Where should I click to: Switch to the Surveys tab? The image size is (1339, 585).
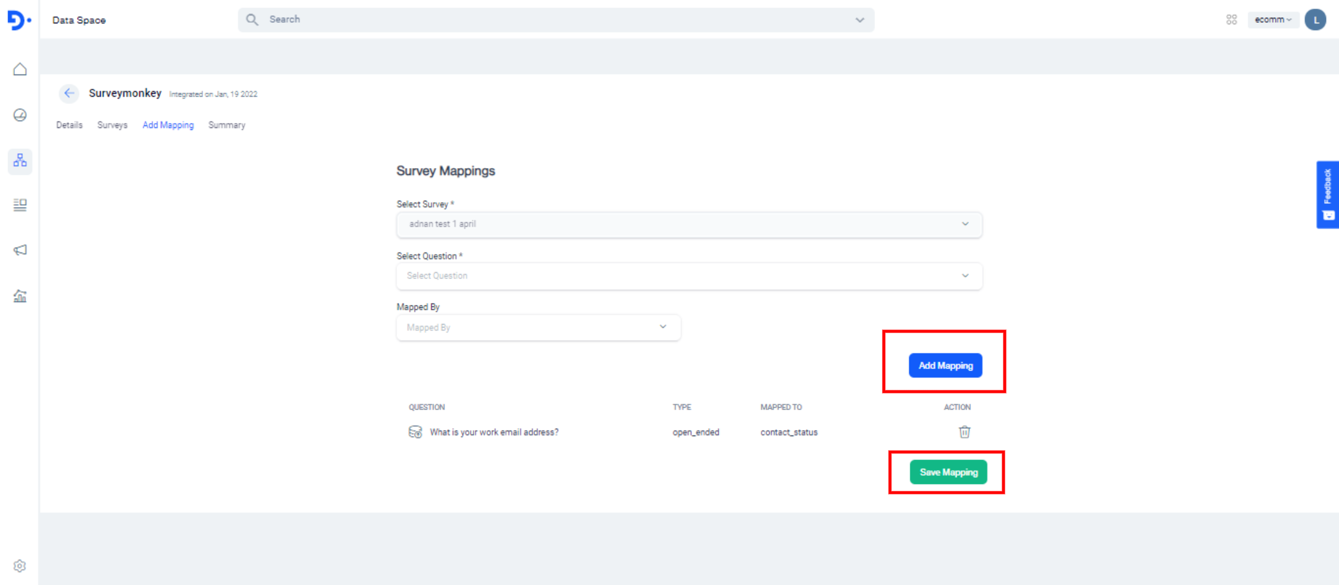point(112,125)
